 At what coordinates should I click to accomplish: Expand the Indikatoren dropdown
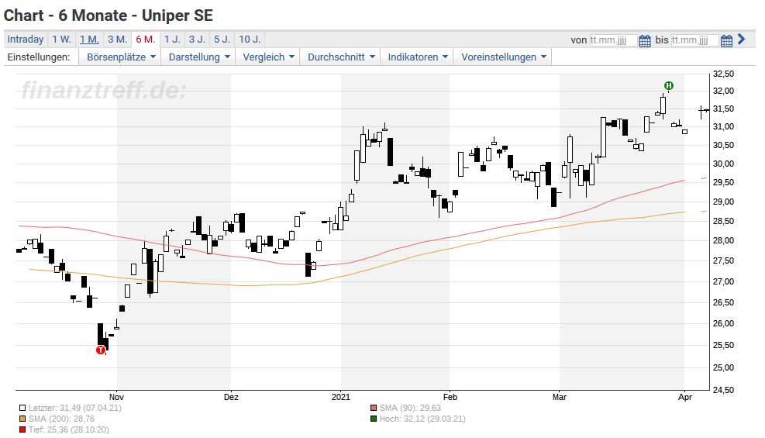[418, 57]
